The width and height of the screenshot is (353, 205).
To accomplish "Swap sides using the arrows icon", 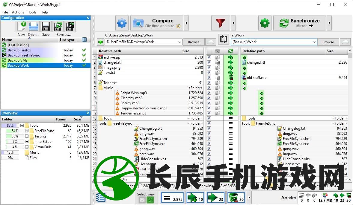I will [x=223, y=39].
